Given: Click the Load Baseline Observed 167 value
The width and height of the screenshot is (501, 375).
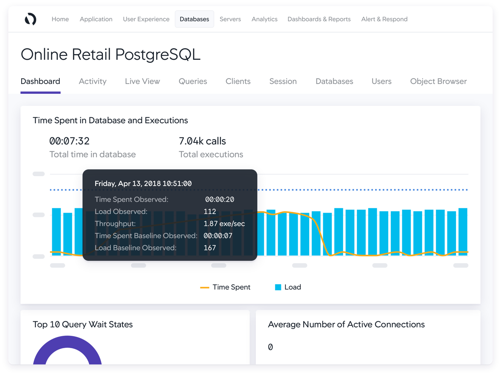Looking at the screenshot, I should pos(210,248).
